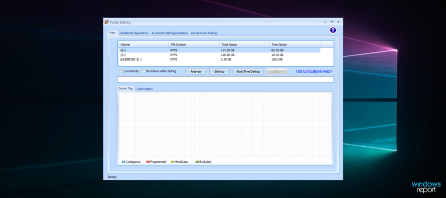Maximize the Puran Defrag window
This screenshot has width=446, height=198.
(332, 22)
